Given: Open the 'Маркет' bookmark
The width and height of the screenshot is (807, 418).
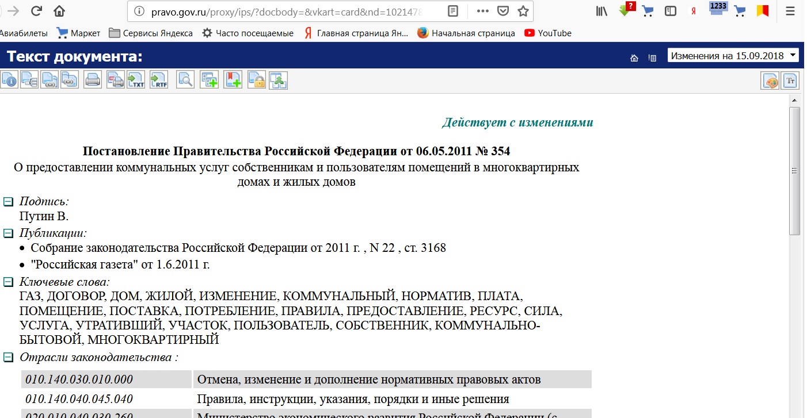Looking at the screenshot, I should 78,33.
